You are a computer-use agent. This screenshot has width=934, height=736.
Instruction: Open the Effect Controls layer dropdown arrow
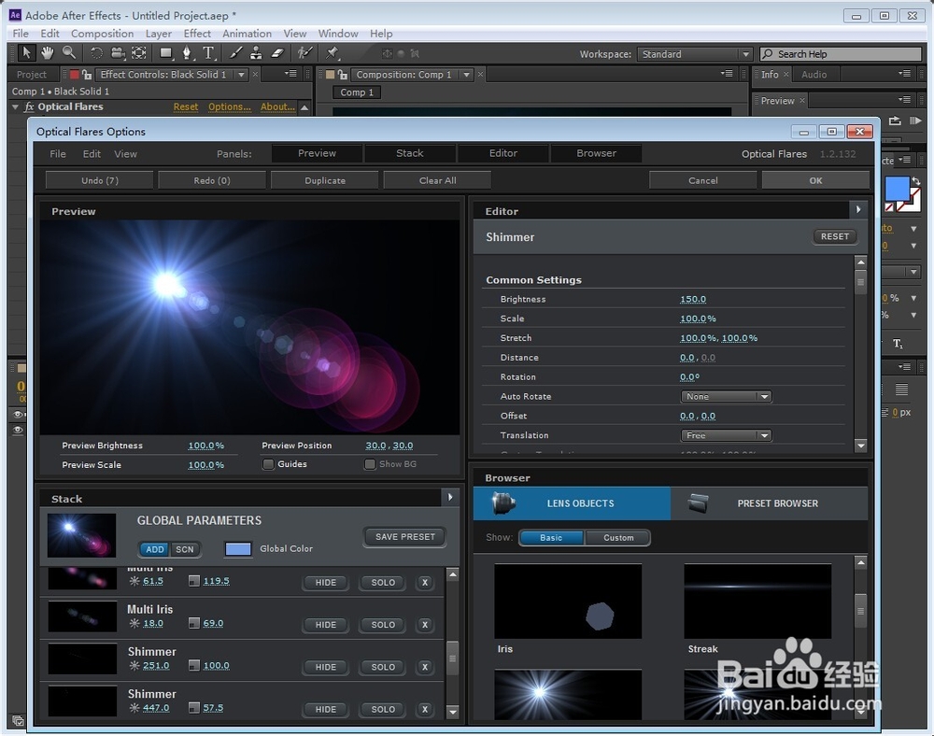(241, 75)
